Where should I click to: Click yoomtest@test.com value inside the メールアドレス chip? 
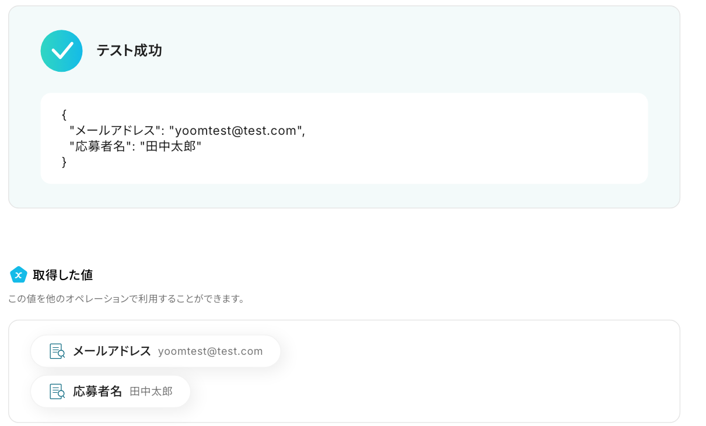tap(210, 351)
